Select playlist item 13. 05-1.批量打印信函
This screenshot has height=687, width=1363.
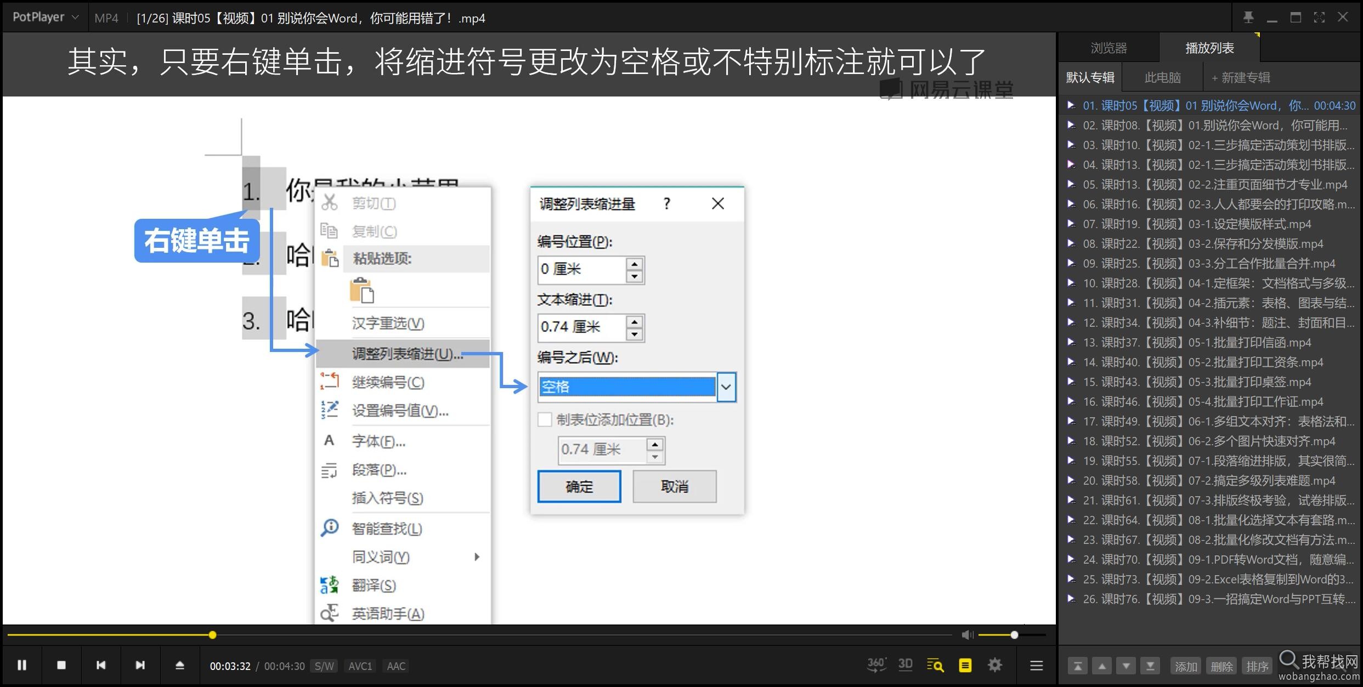click(1211, 342)
